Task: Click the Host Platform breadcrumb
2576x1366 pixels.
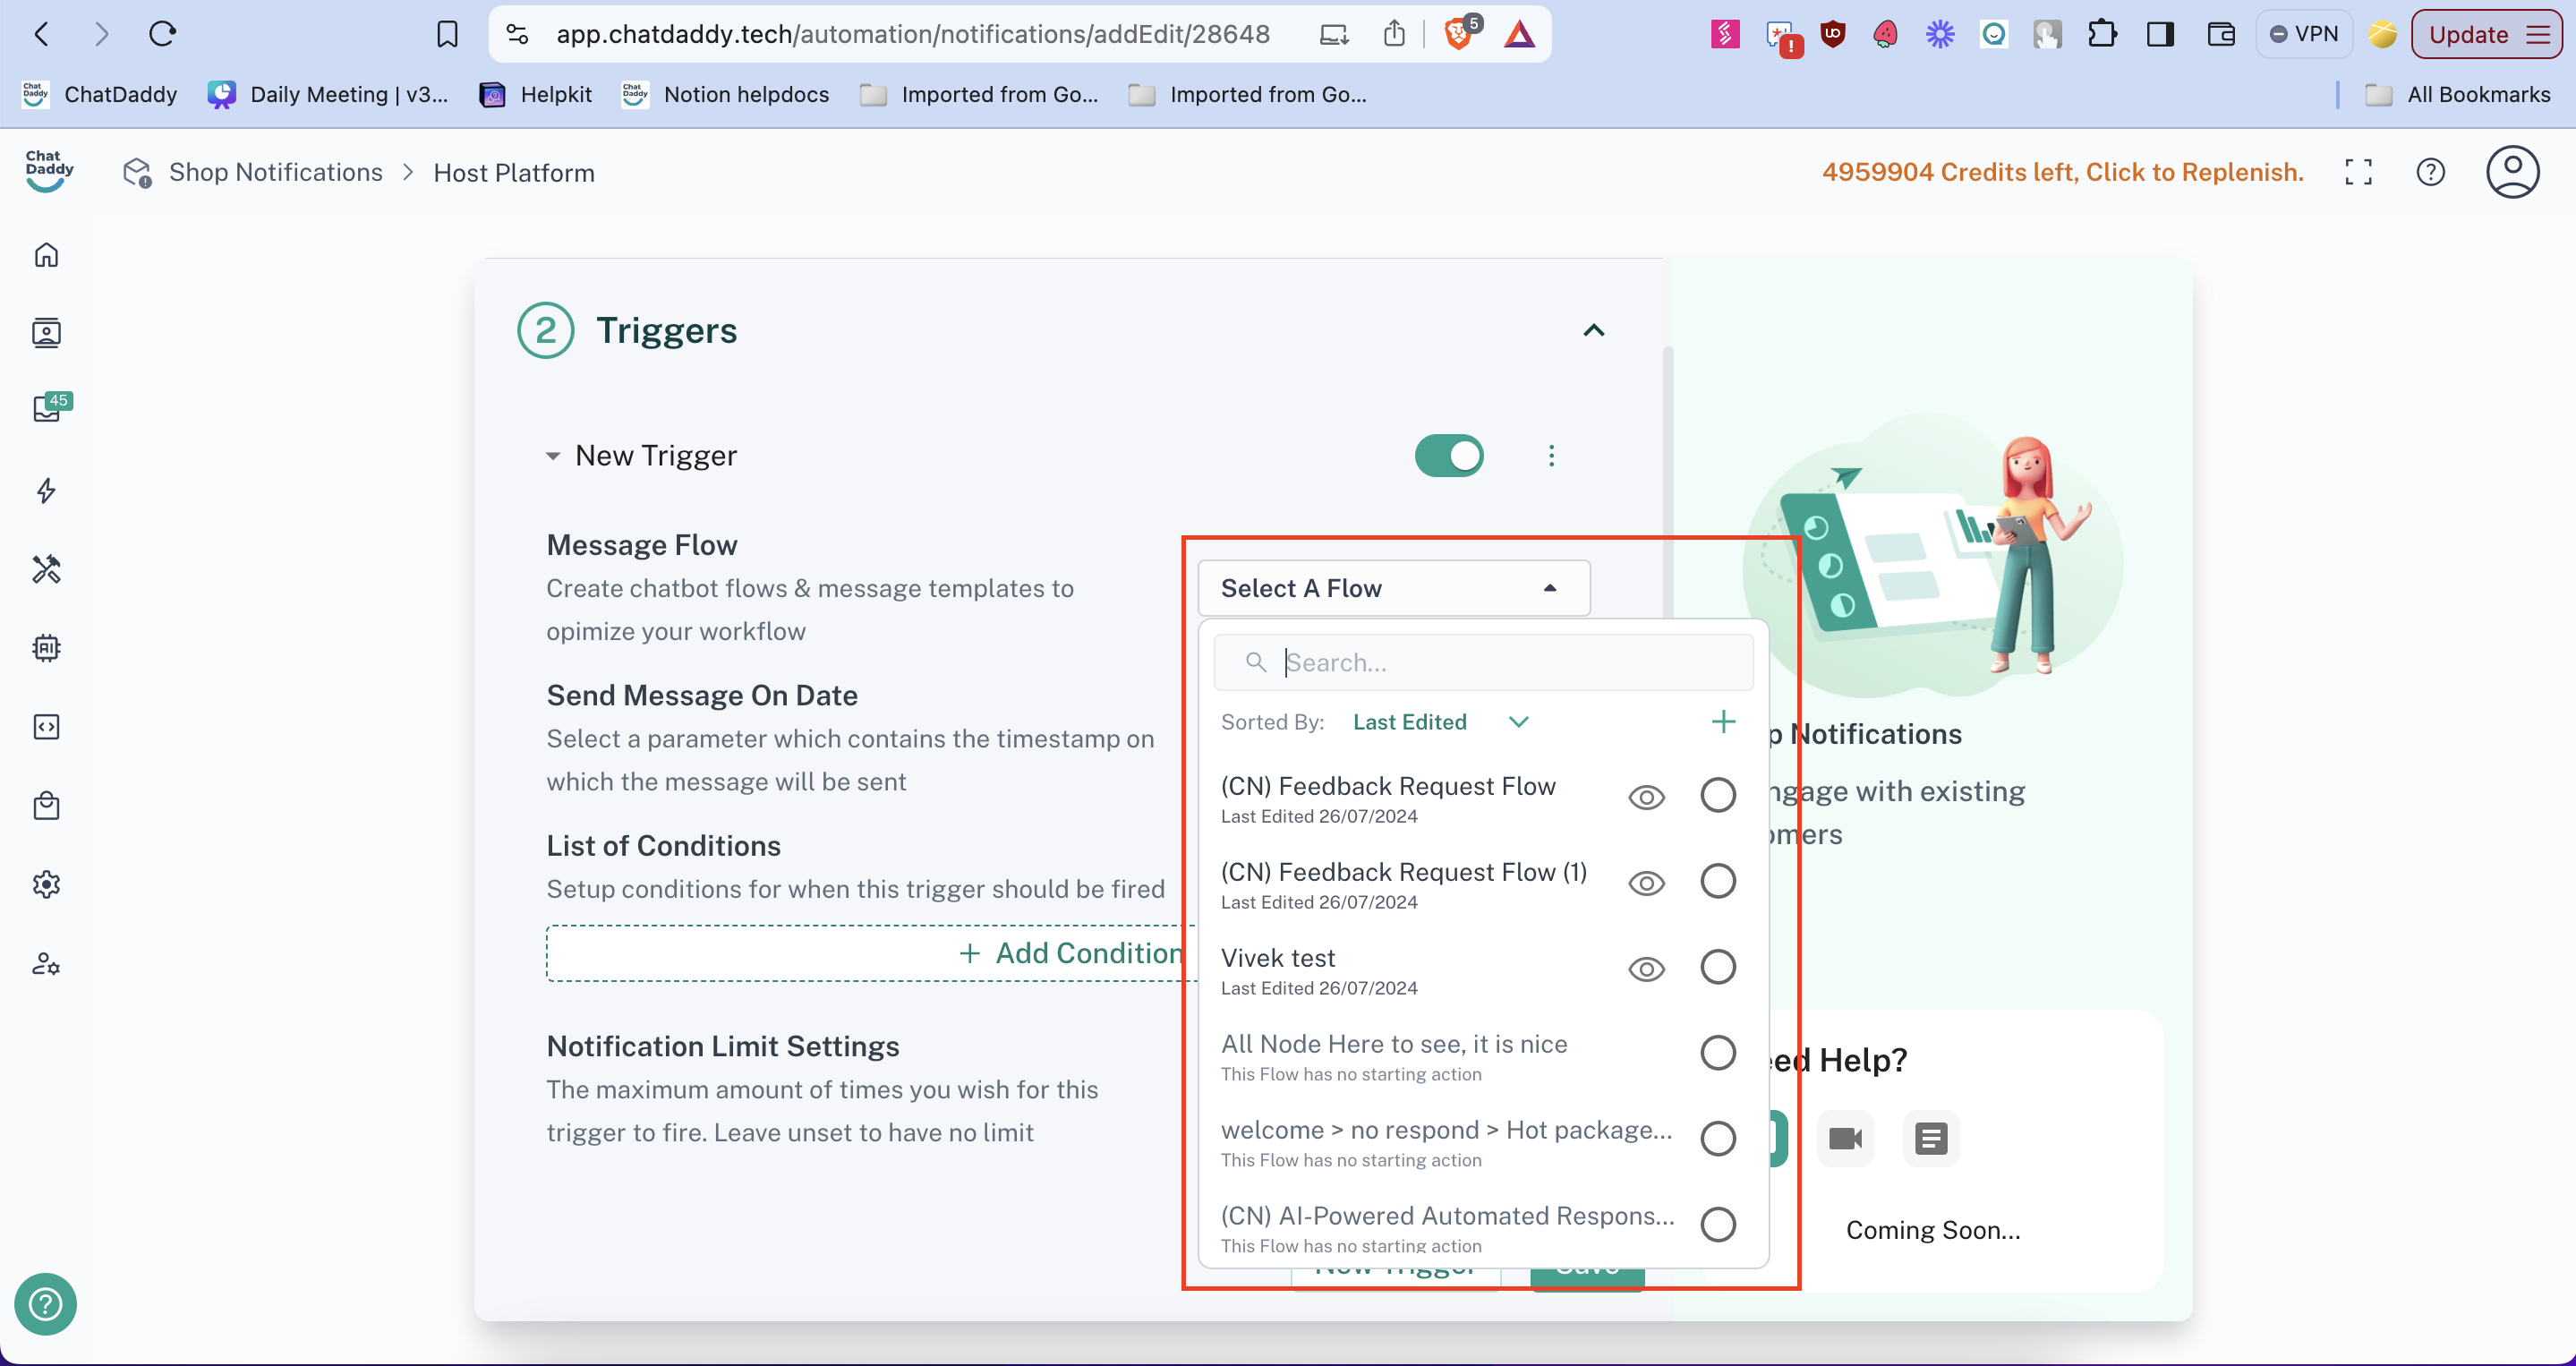Action: tap(514, 173)
